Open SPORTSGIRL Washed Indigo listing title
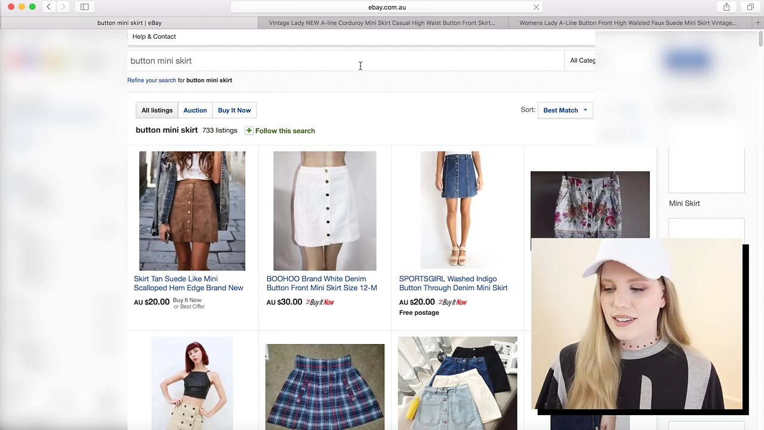Screen dimensions: 764x430 pyautogui.click(x=453, y=283)
